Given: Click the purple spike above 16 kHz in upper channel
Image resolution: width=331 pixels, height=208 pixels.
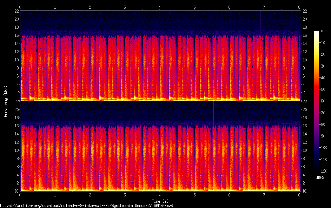Looking at the screenshot, I should (x=261, y=23).
